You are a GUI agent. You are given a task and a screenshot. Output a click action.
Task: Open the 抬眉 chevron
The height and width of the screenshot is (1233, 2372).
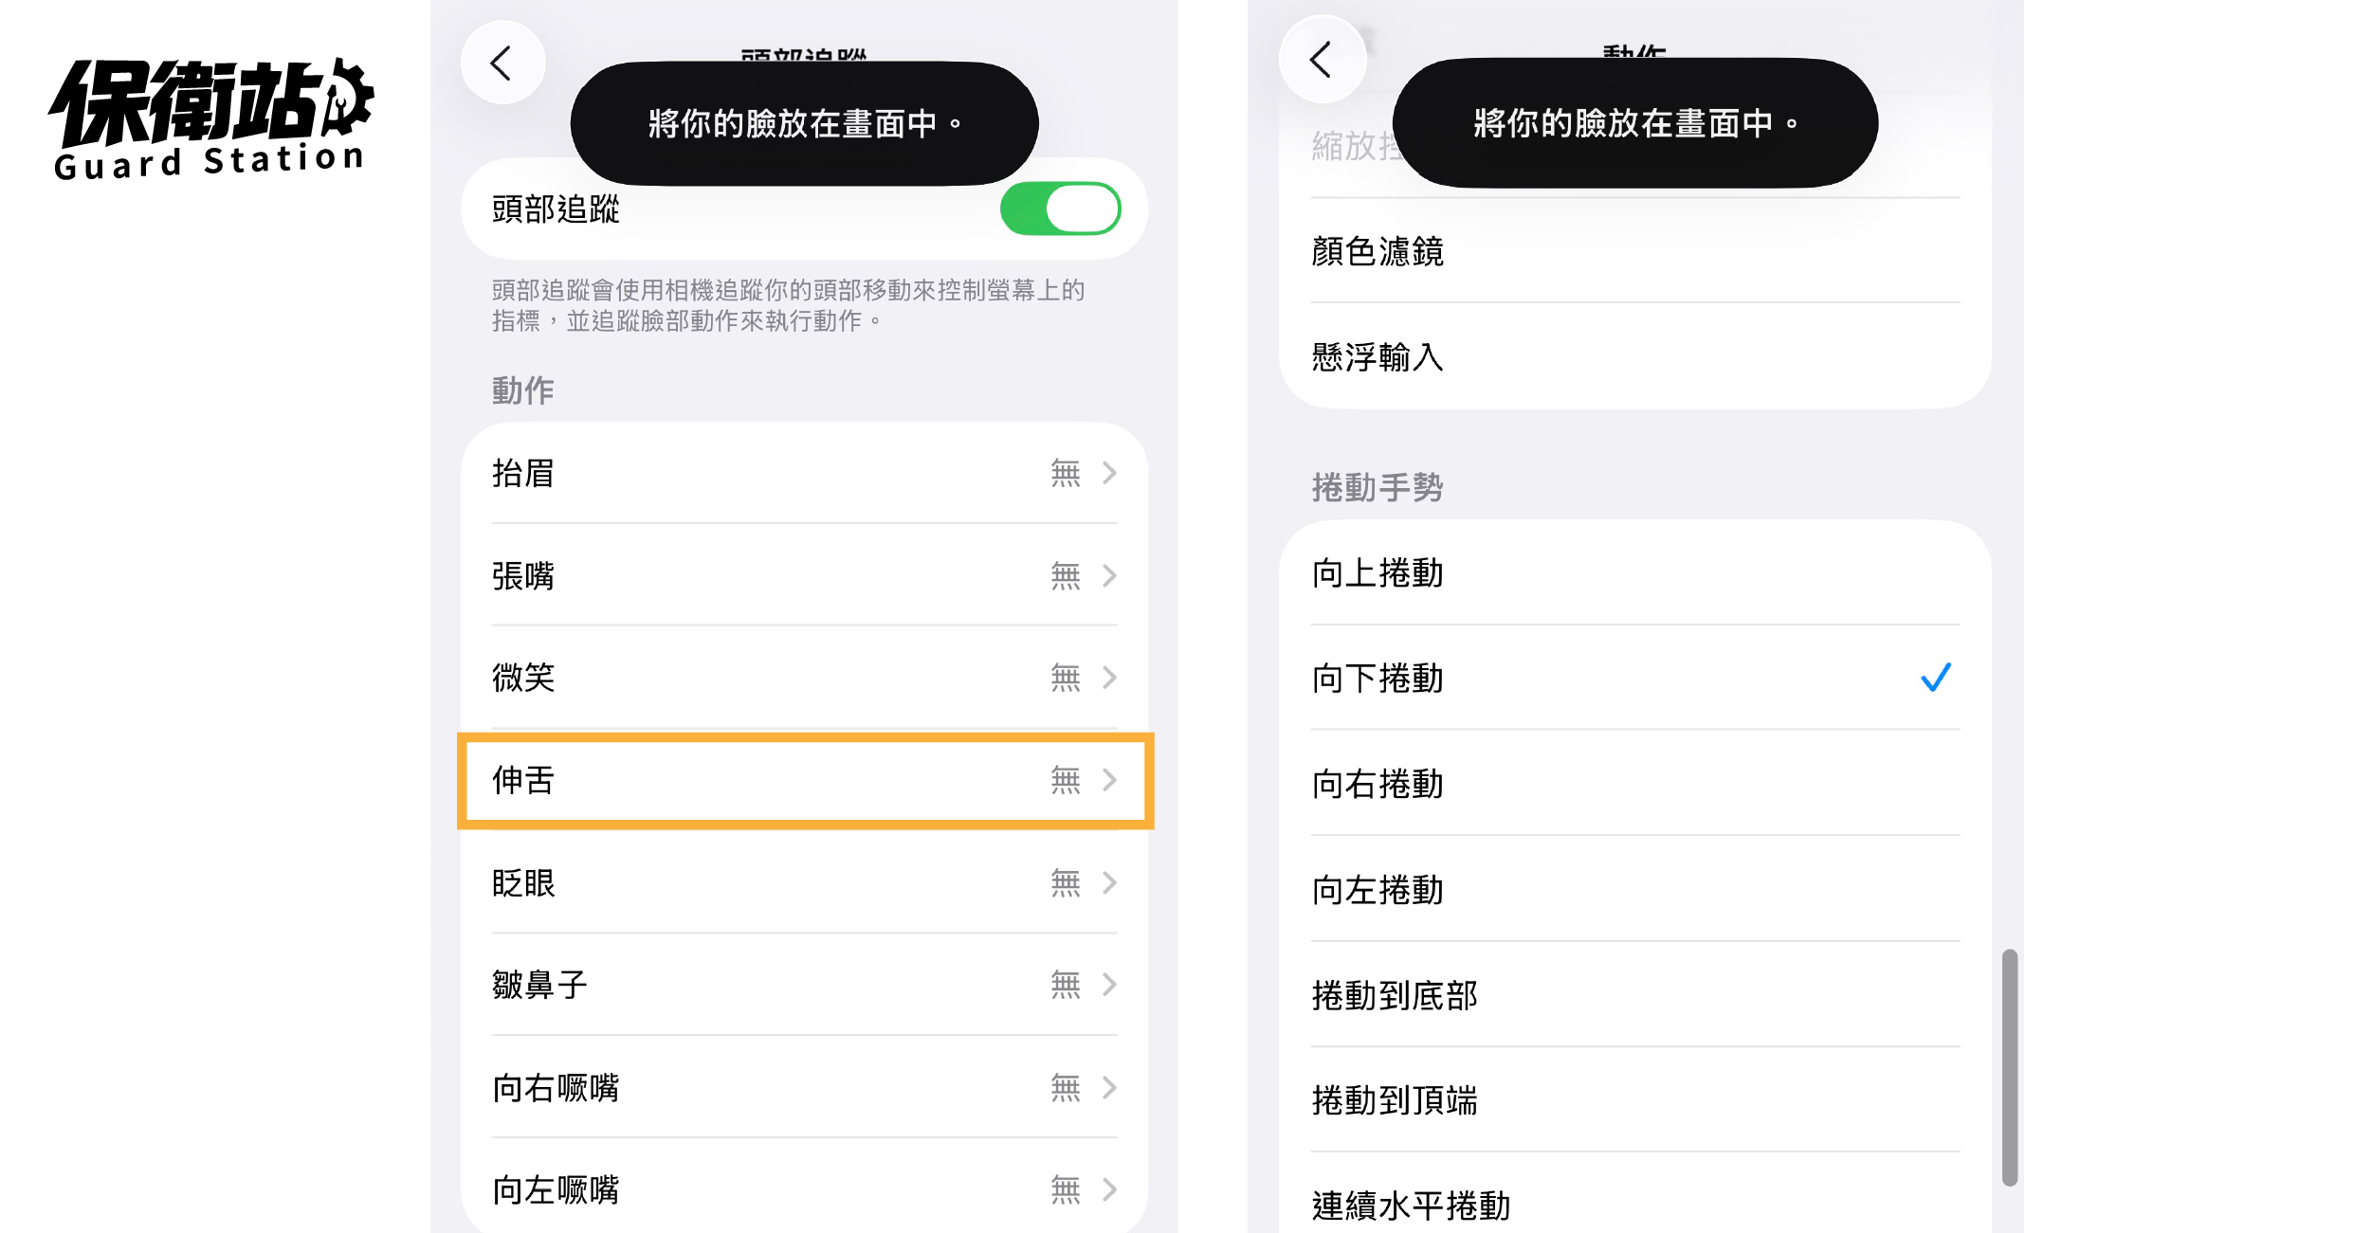(x=1109, y=473)
